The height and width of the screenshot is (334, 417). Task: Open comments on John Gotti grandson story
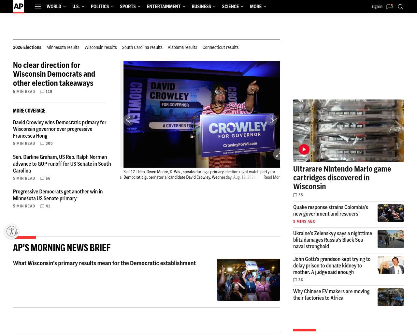[x=298, y=280]
